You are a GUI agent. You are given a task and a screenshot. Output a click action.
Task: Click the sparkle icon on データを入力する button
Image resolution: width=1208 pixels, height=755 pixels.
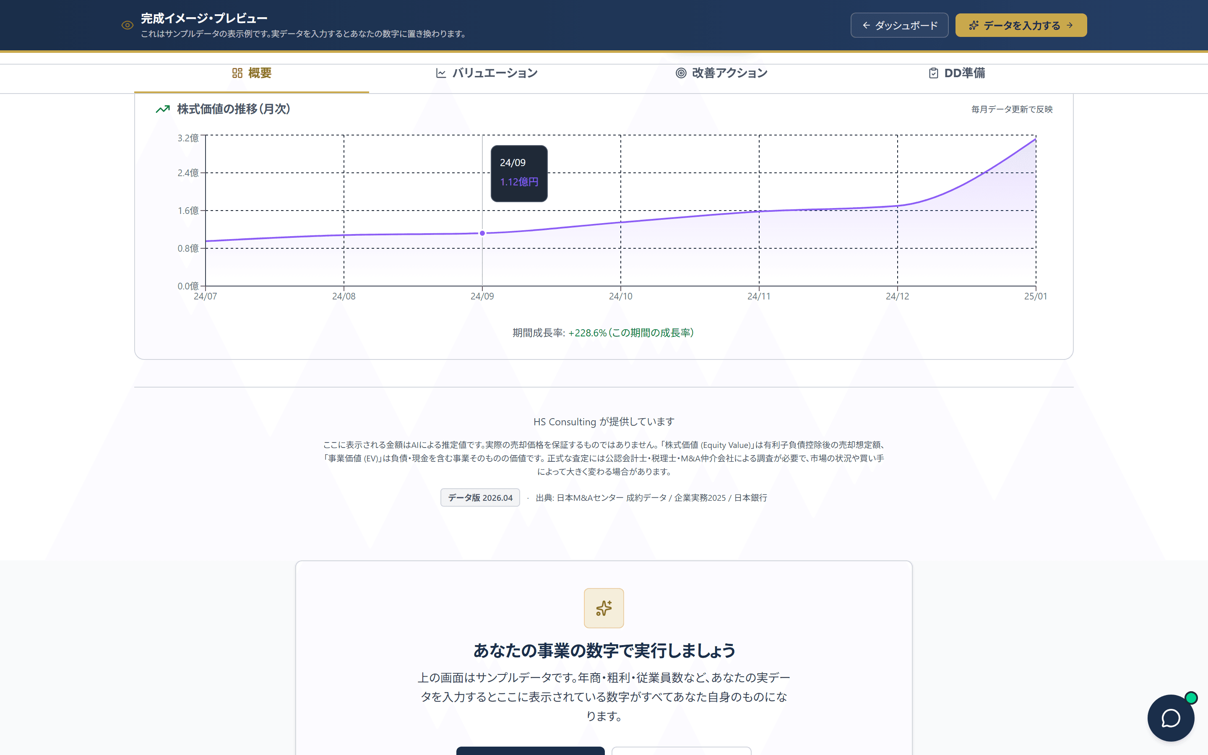pyautogui.click(x=974, y=25)
